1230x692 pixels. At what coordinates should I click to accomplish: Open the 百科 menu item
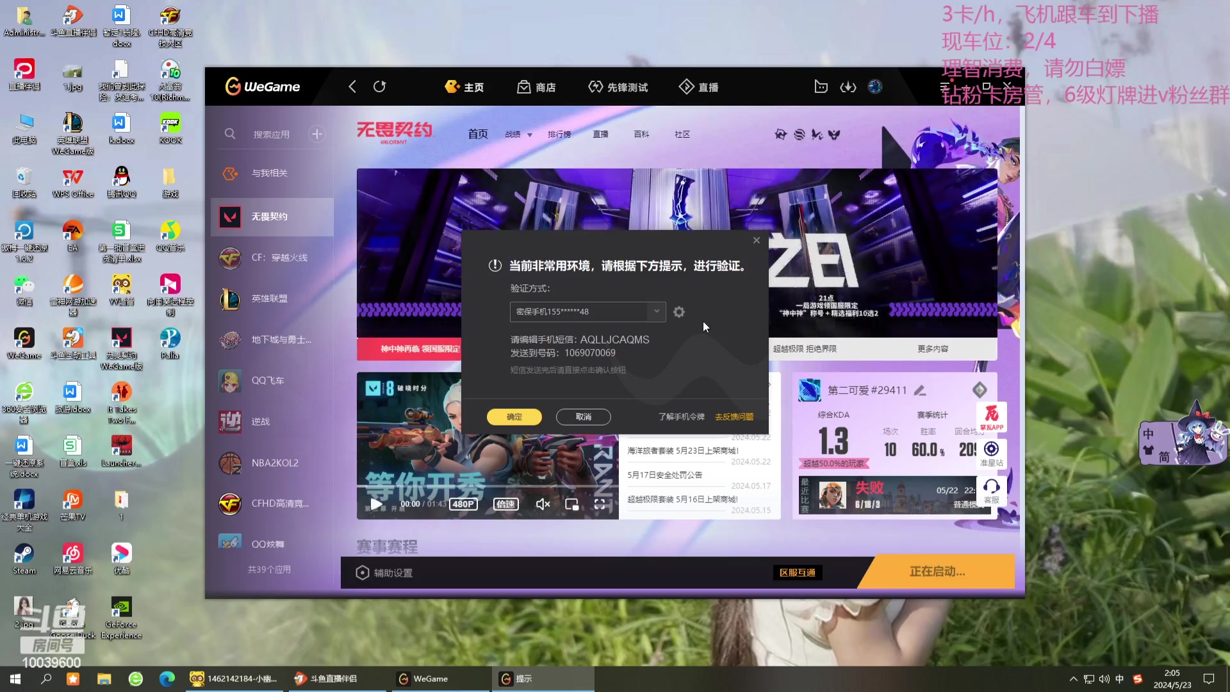[x=641, y=135]
